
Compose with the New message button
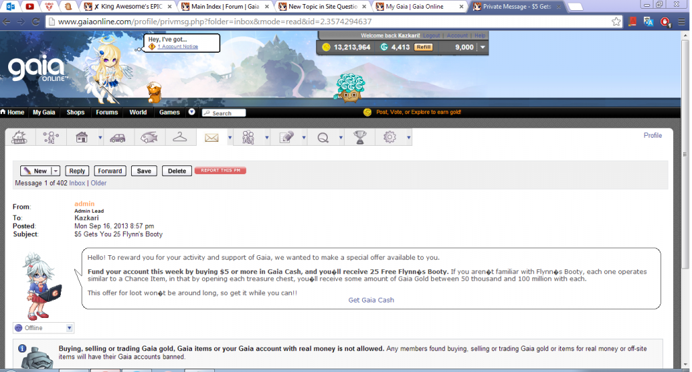pyautogui.click(x=36, y=171)
